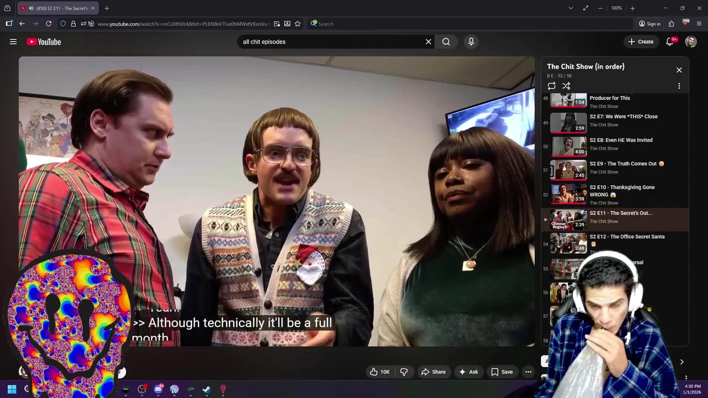Click the browser Search field

(470, 24)
